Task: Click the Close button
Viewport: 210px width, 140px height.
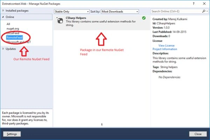Action: tap(198, 134)
